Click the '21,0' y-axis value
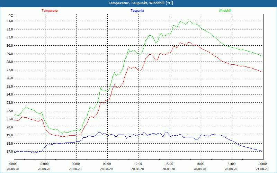This screenshot has width=277, height=173. [x=10, y=119]
